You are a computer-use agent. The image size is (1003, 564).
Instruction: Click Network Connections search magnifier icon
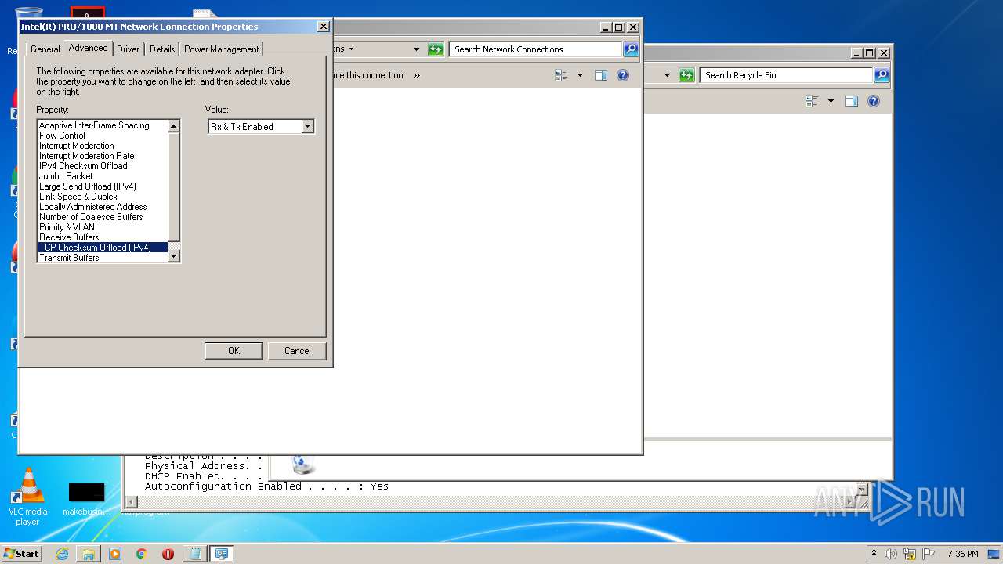coord(631,49)
